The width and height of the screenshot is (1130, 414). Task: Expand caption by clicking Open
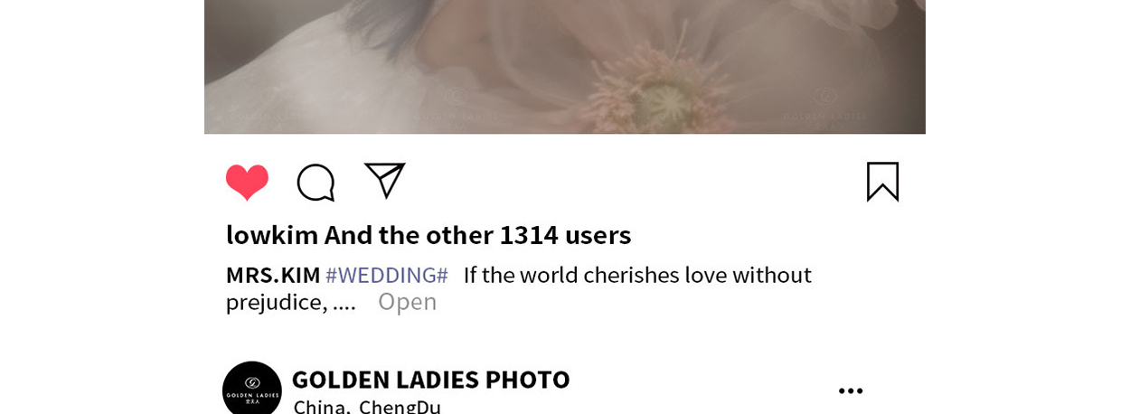coord(407,301)
